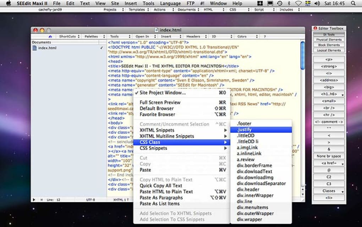Click the Wi-Fi status icon in menu bar
Screen dimensions: 362x227
click(x=298, y=3)
